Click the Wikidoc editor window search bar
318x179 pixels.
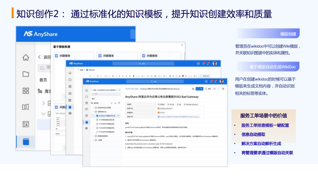tap(143, 64)
